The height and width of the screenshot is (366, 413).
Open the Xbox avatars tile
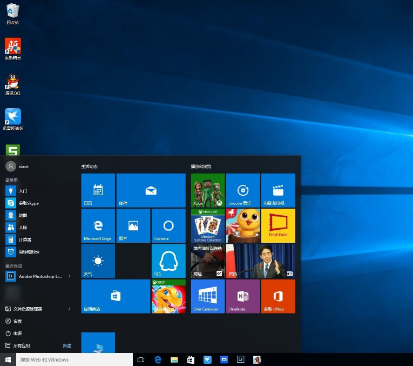click(x=208, y=190)
